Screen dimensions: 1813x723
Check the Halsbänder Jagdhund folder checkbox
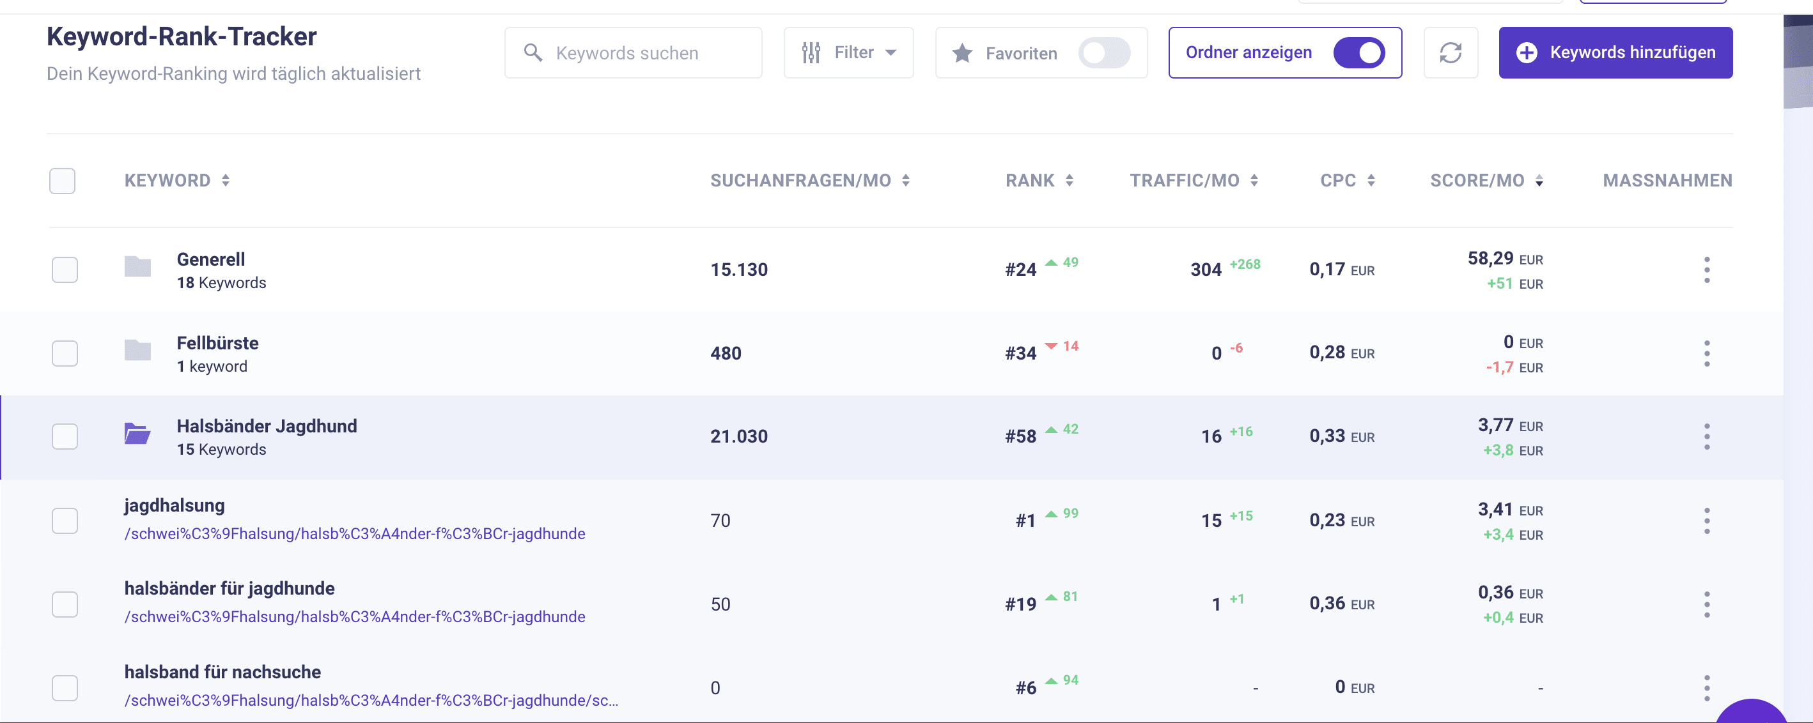point(65,437)
